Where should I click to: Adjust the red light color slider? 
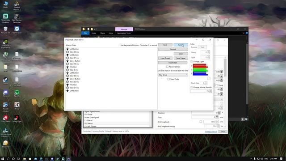200,66
